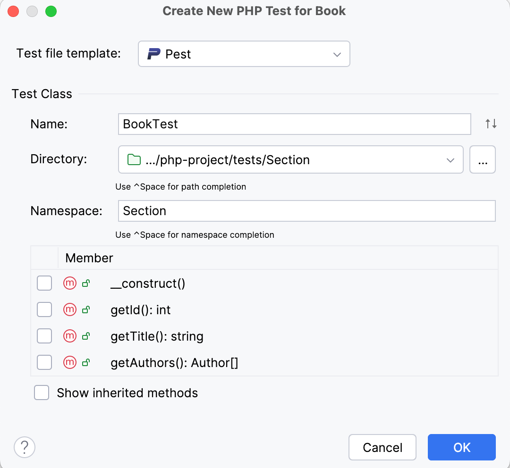Click the method icon next to __construct()
Image resolution: width=510 pixels, height=468 pixels.
(x=69, y=283)
